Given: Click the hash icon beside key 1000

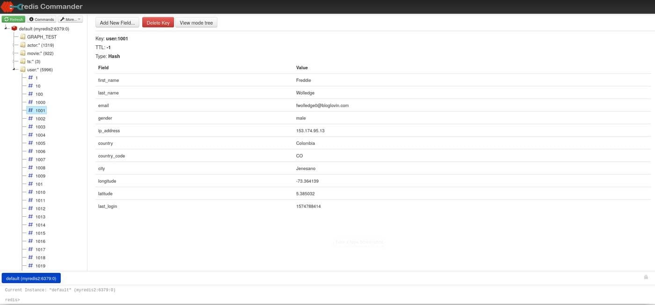Looking at the screenshot, I should [30, 102].
